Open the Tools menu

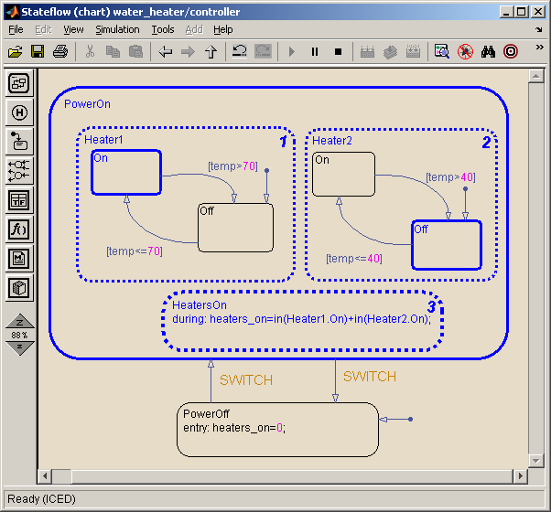tap(163, 30)
